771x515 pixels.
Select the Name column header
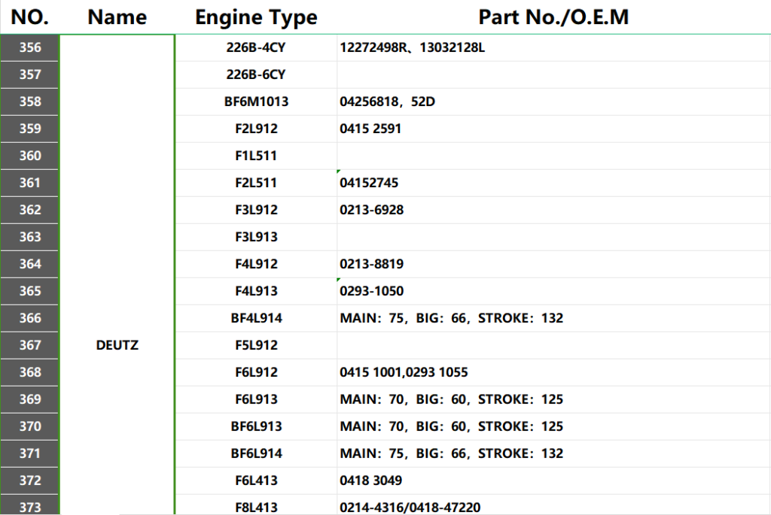tap(117, 17)
